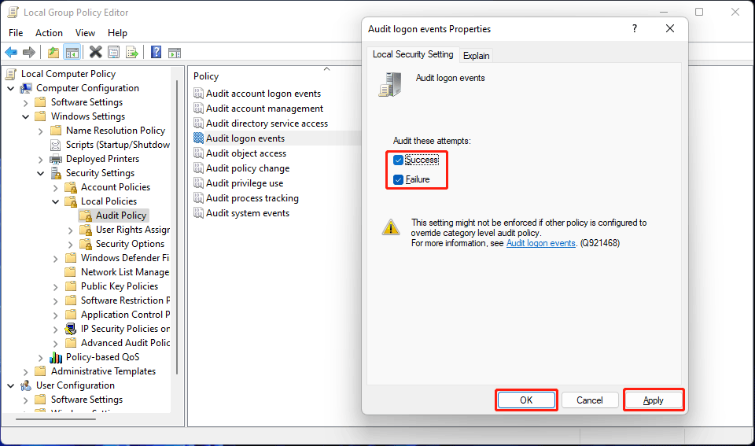Open the Action menu
755x446 pixels.
(49, 33)
